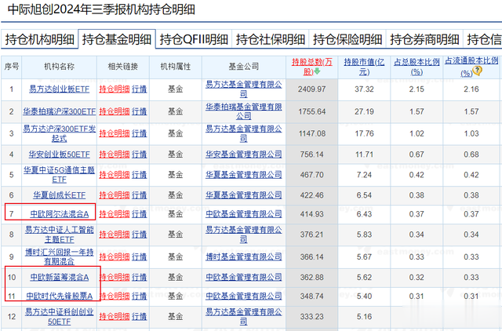
Task: Click 行情 for 中欧阿尔法混合A row
Action: (x=140, y=214)
